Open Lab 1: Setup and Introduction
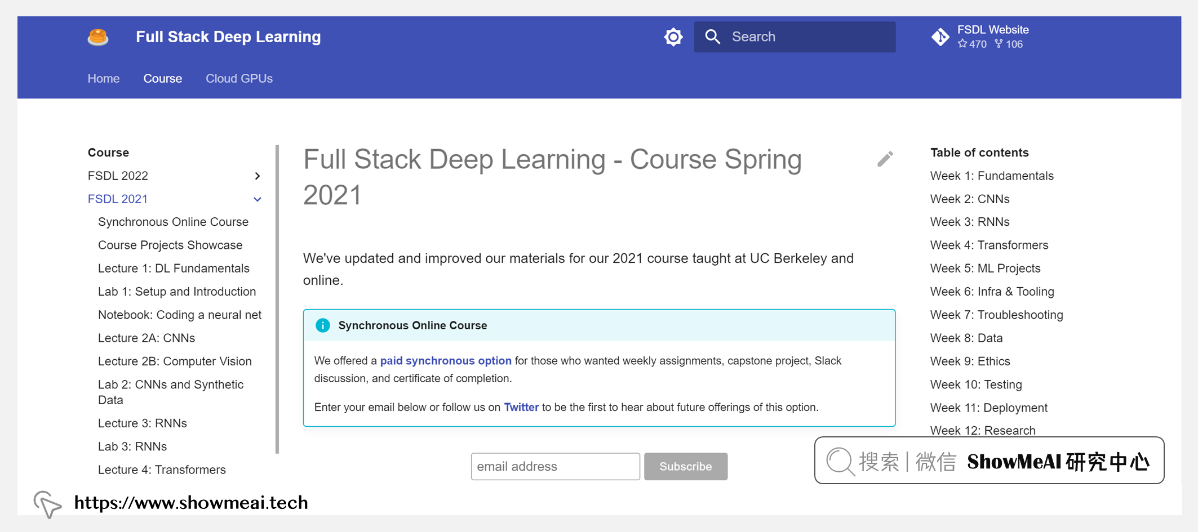The height and width of the screenshot is (532, 1198). tap(177, 292)
